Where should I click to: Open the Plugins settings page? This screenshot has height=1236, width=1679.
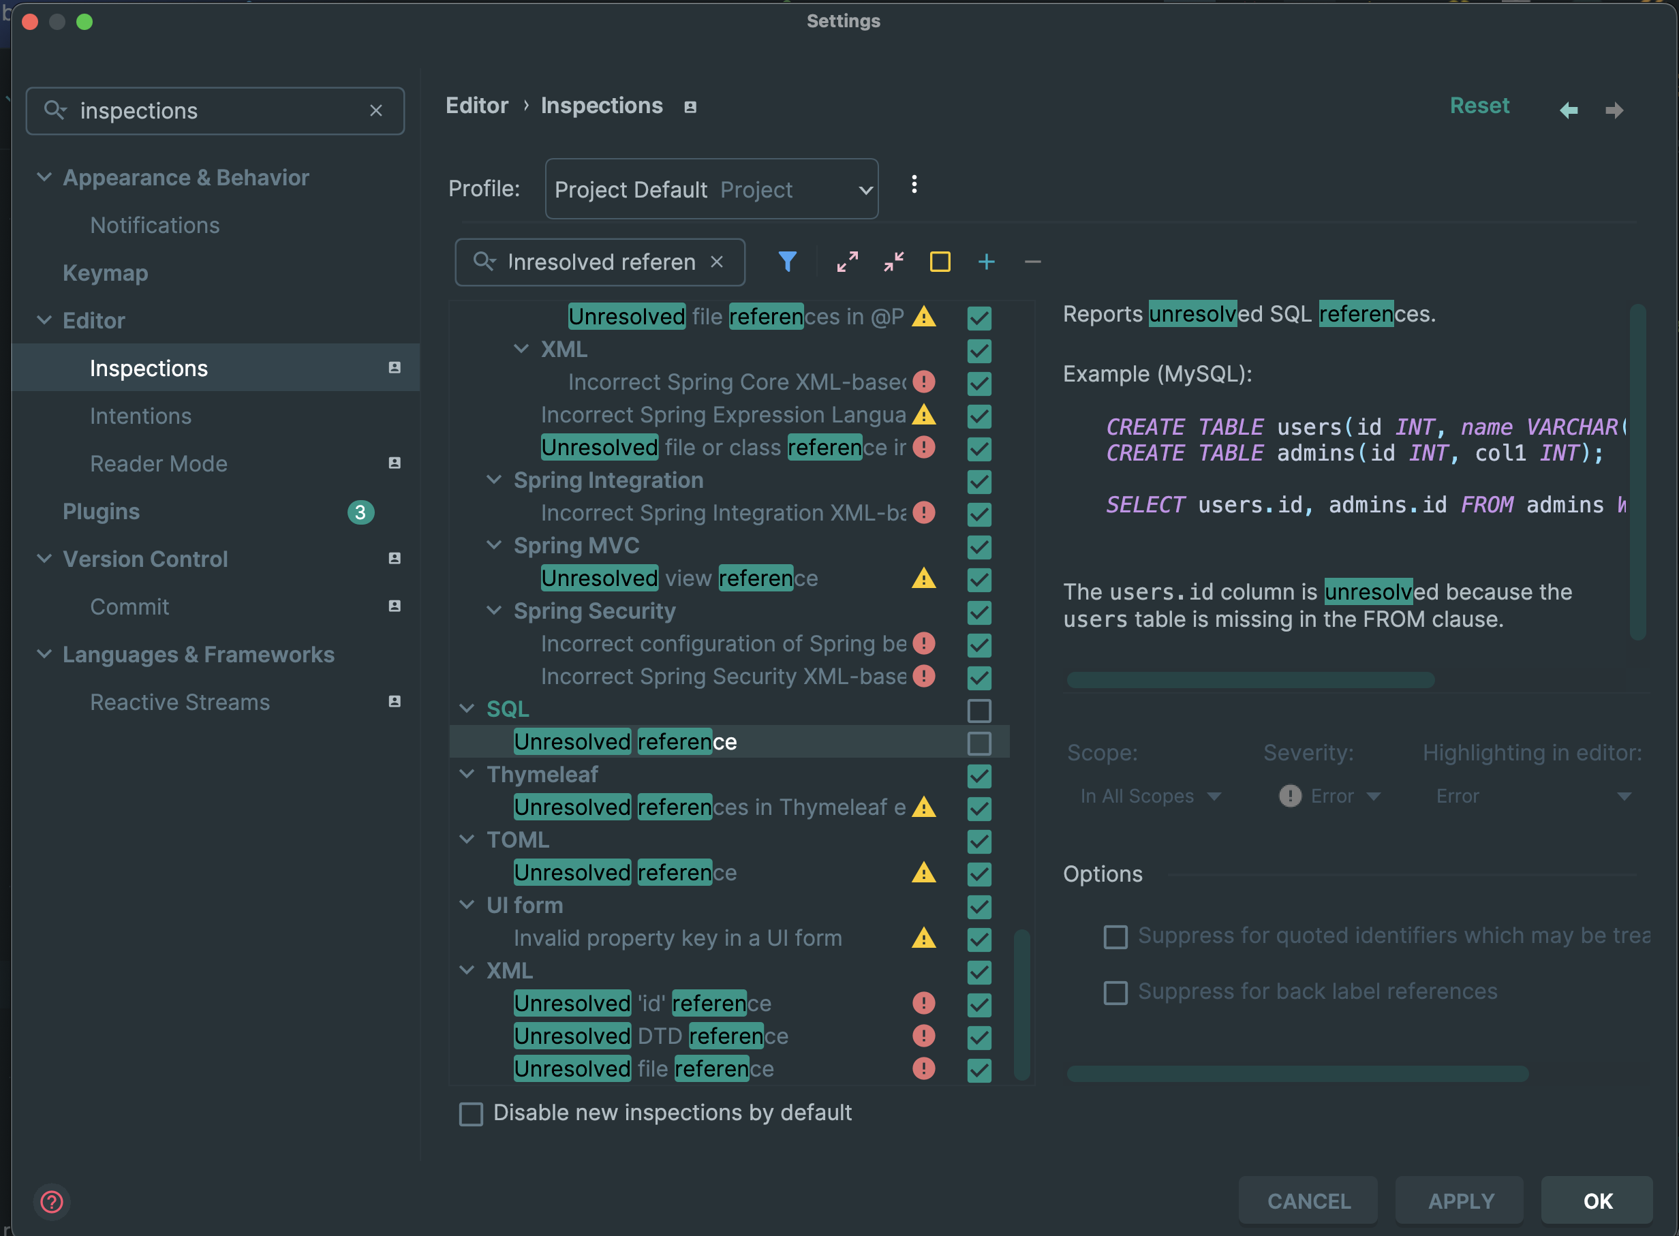click(x=101, y=512)
